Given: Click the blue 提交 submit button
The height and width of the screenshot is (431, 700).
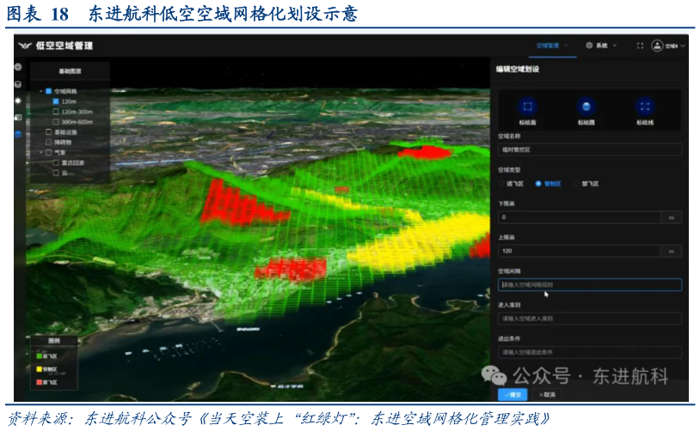Looking at the screenshot, I should click(x=513, y=394).
